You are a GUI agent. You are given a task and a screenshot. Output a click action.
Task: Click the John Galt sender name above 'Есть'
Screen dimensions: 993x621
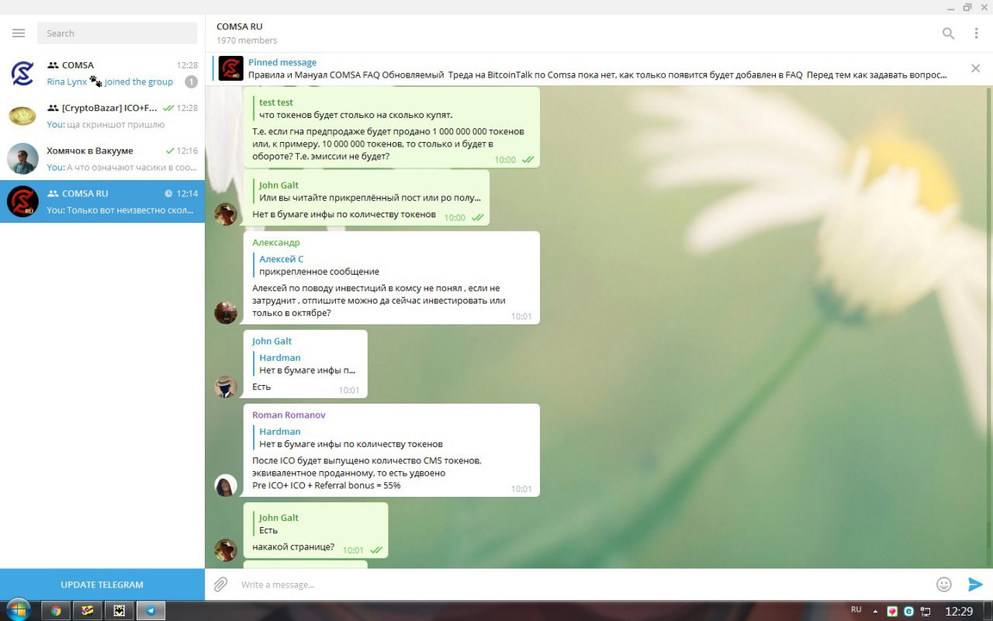[272, 342]
